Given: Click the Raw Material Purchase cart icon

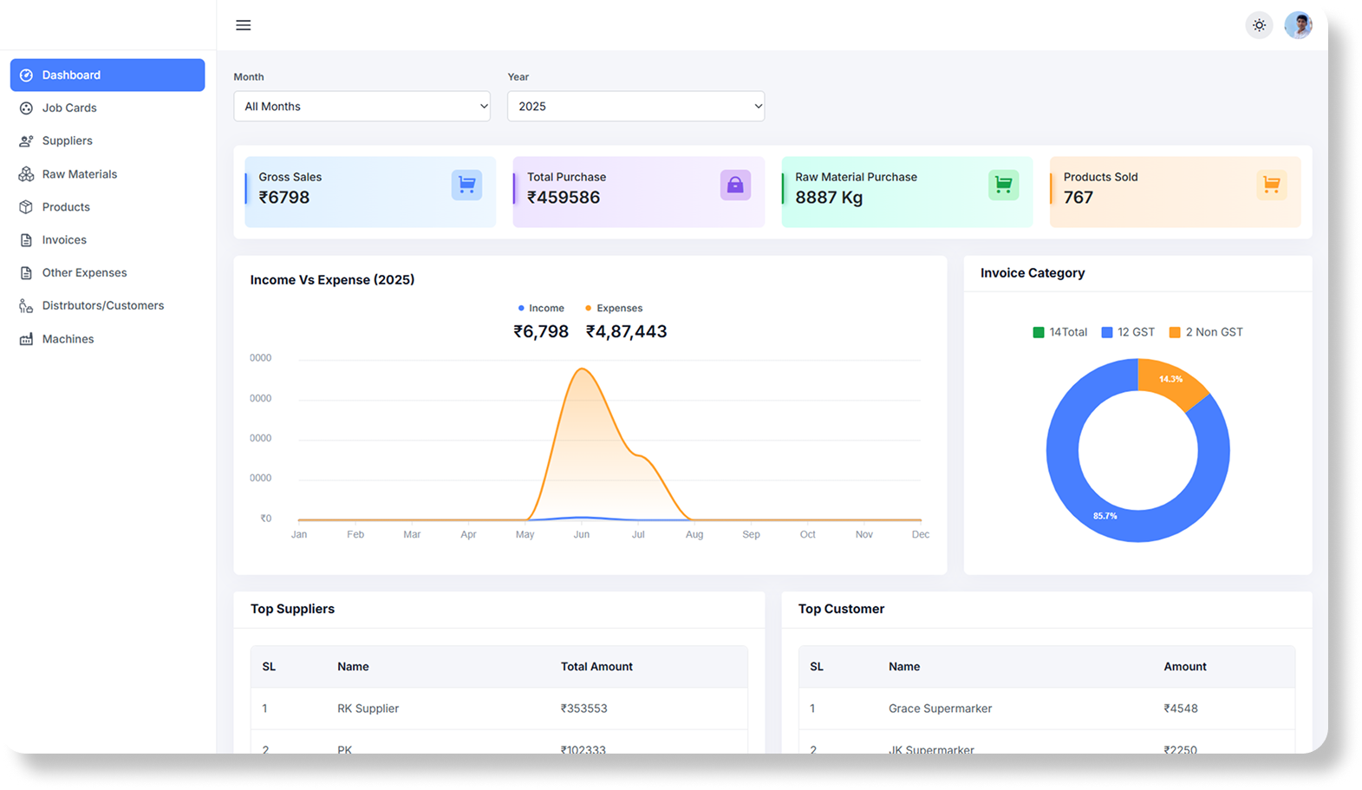Looking at the screenshot, I should coord(1003,185).
